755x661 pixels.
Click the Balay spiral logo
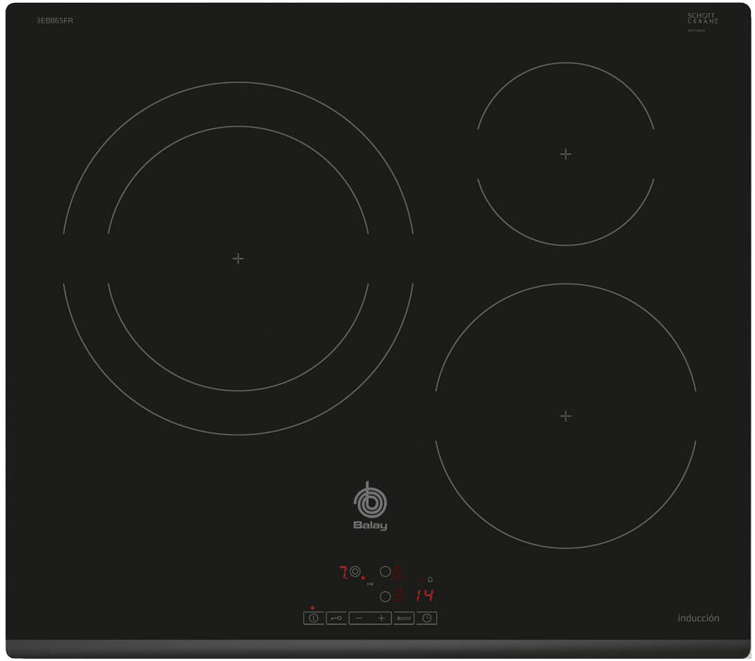tap(370, 501)
